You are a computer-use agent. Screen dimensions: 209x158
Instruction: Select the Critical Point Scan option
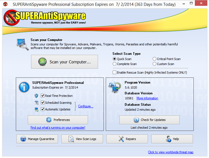point(167,59)
